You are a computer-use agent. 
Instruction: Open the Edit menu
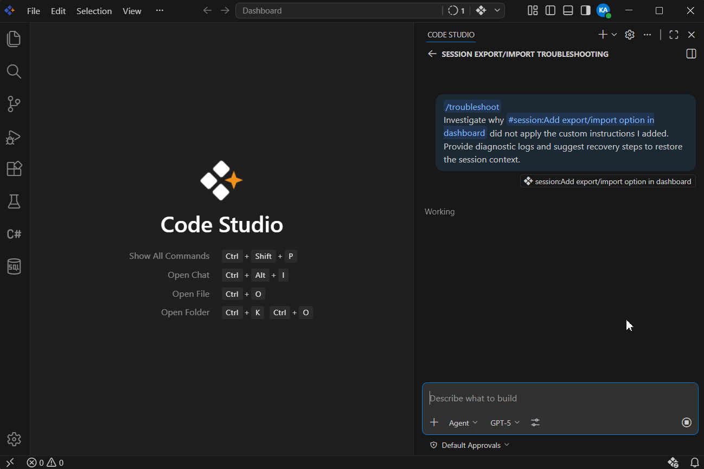click(x=58, y=11)
